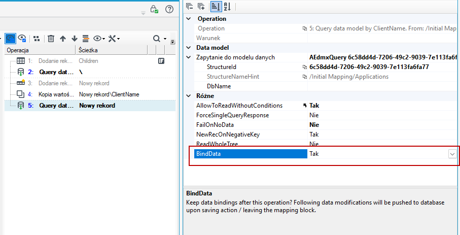Click path Nowy rekord\ClientName cell
Screen dimensions: 460x235
tap(109, 94)
